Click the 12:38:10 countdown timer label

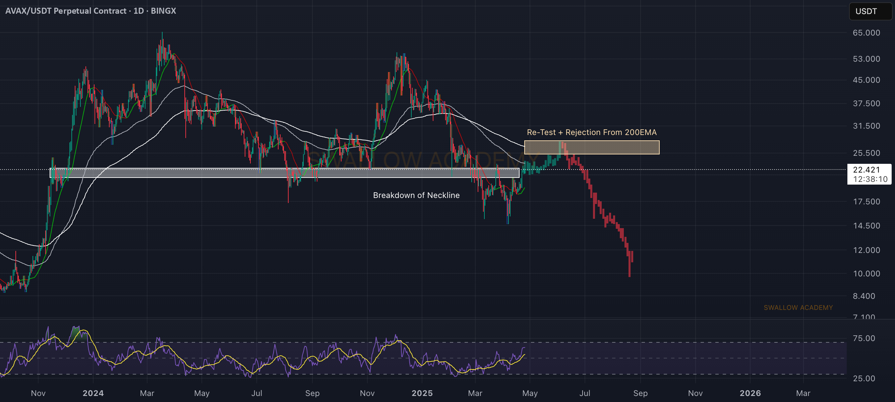(870, 179)
